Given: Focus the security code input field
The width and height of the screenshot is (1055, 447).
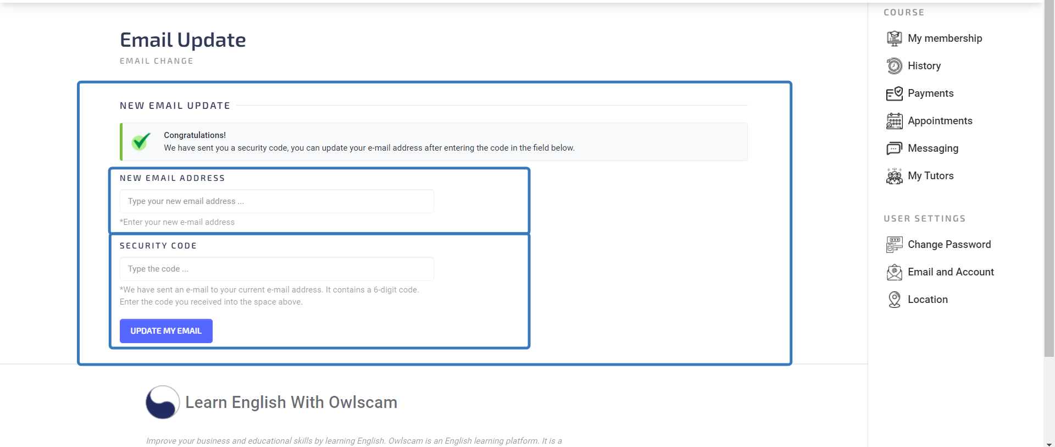Looking at the screenshot, I should (277, 269).
